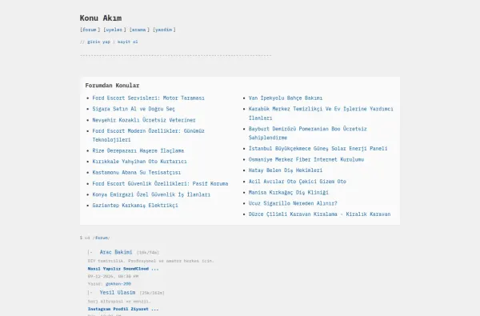Open topic Ford Escort Güvenlik Özellikleri: Pasif Koruma

coord(160,183)
